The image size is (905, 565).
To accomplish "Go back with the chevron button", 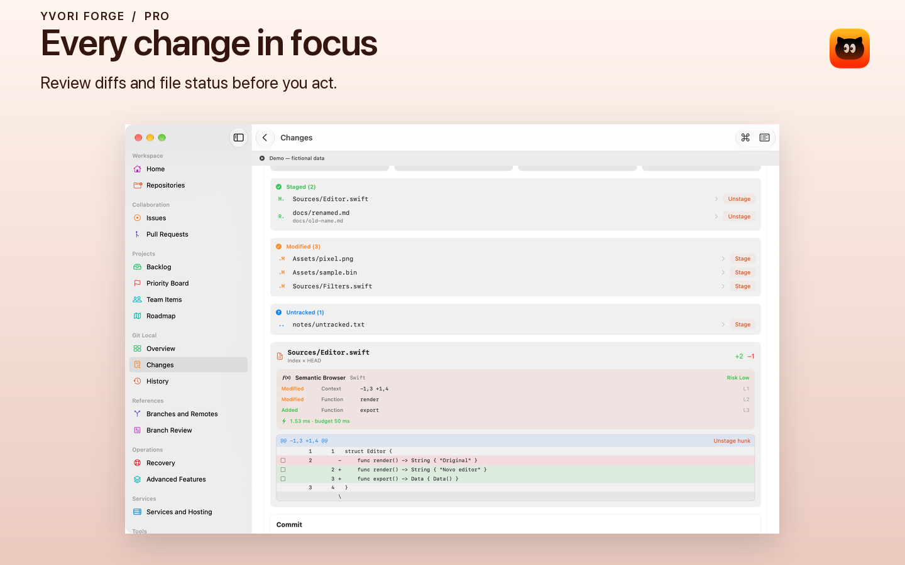I will pos(265,137).
